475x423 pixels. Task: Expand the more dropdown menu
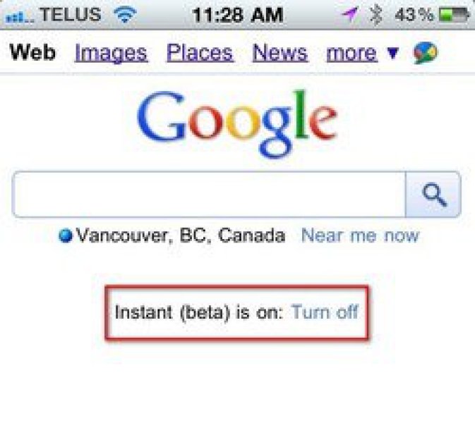pos(362,53)
